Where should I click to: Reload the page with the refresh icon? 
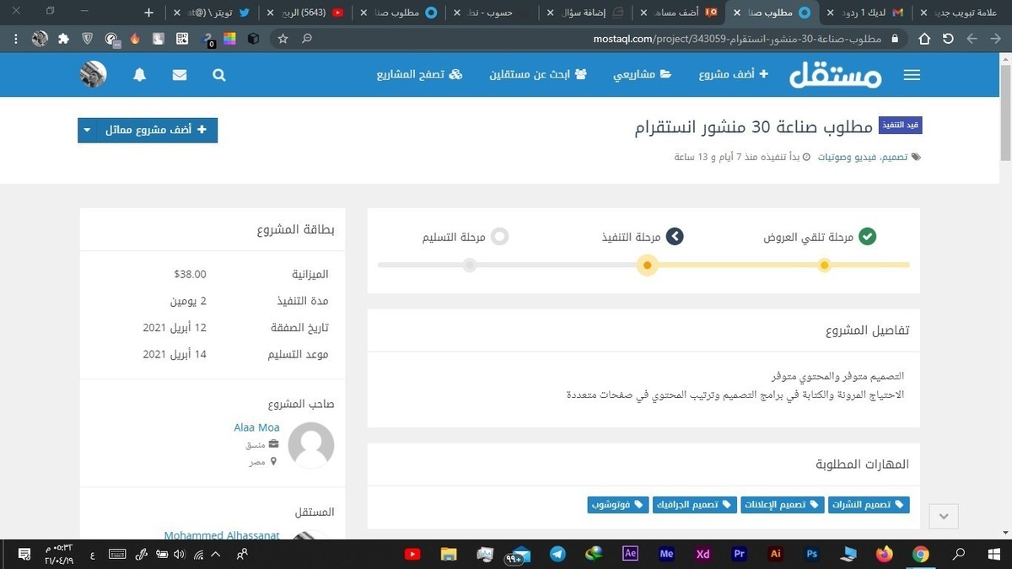pyautogui.click(x=948, y=39)
